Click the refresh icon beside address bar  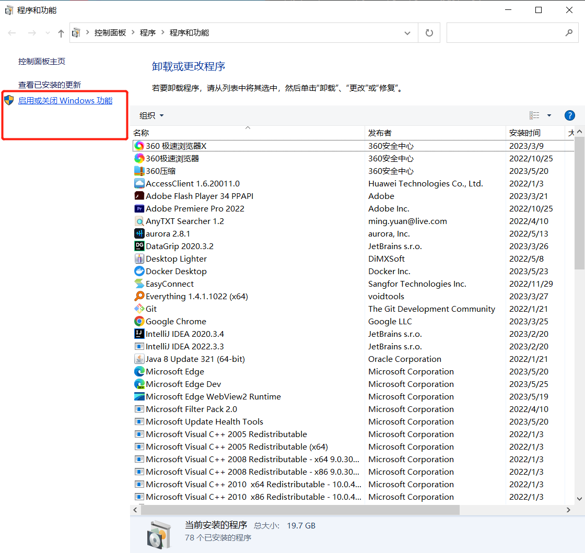(x=429, y=33)
